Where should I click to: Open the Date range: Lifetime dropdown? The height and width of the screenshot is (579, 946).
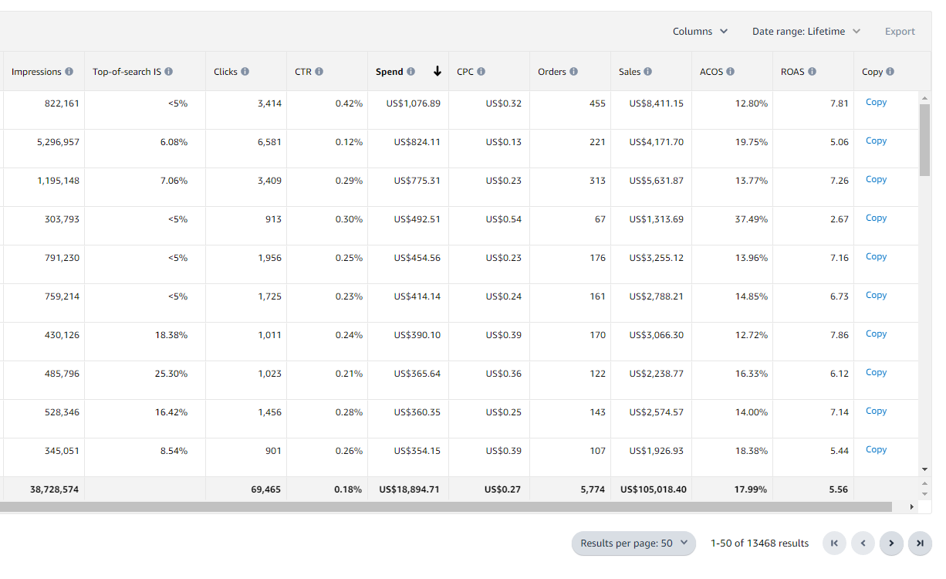pos(806,32)
